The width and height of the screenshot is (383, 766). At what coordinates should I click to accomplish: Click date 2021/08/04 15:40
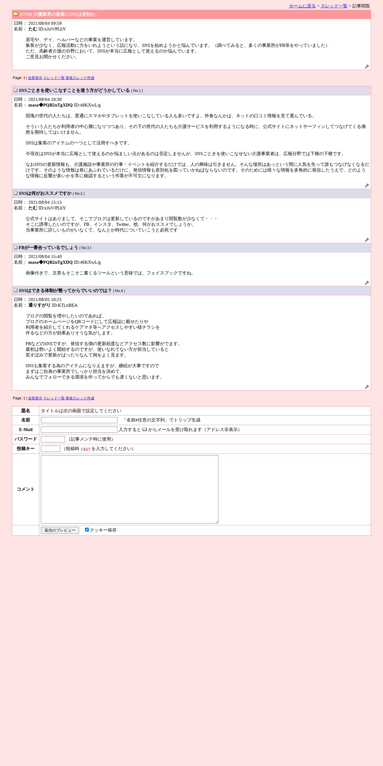click(45, 257)
